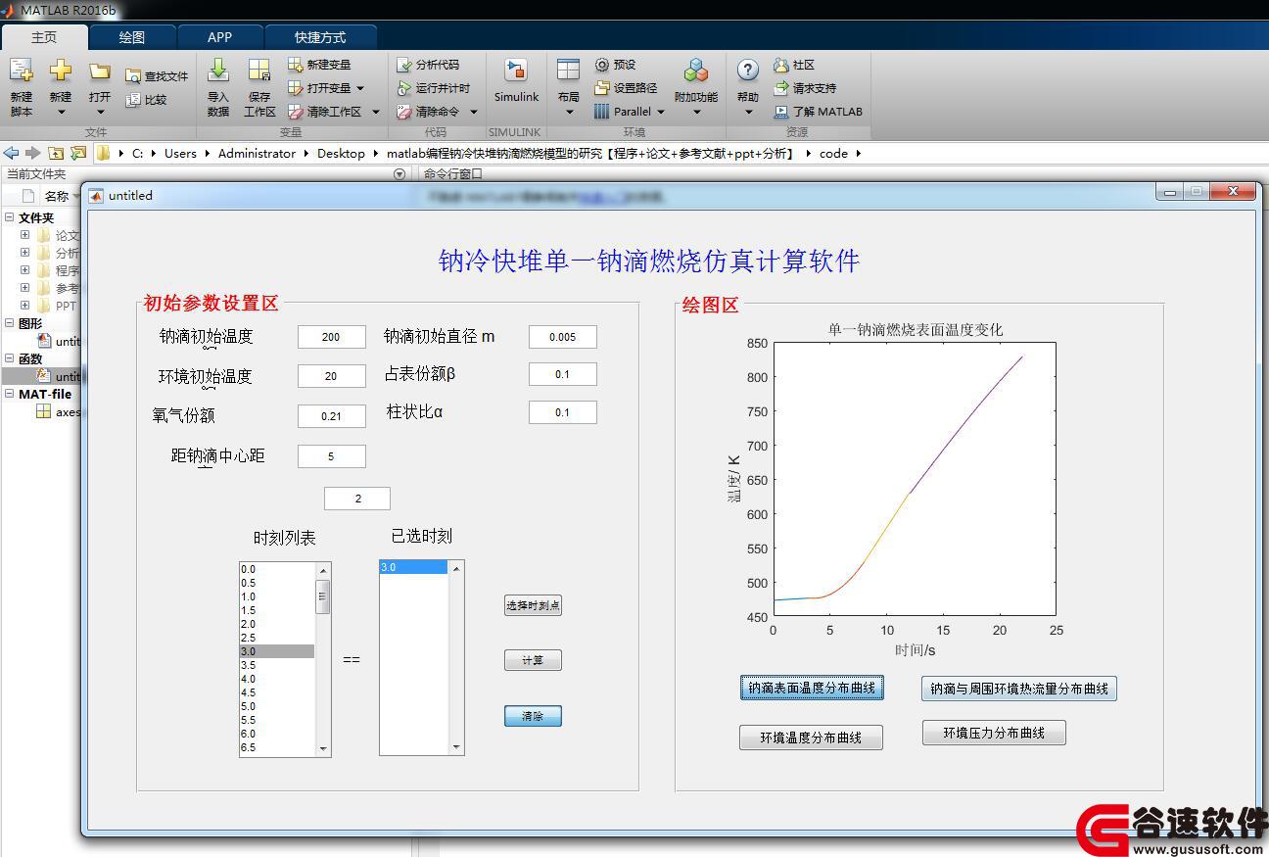
Task: Click Import Data (导入数据) icon
Action: (218, 71)
